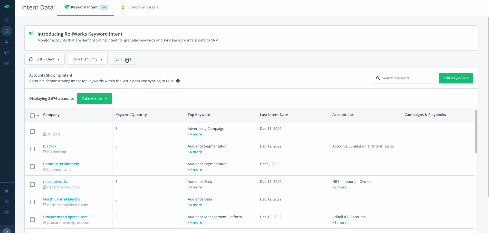Viewport: 489px width, 233px height.
Task: Check the ahus.be row checkbox
Action: click(x=32, y=131)
